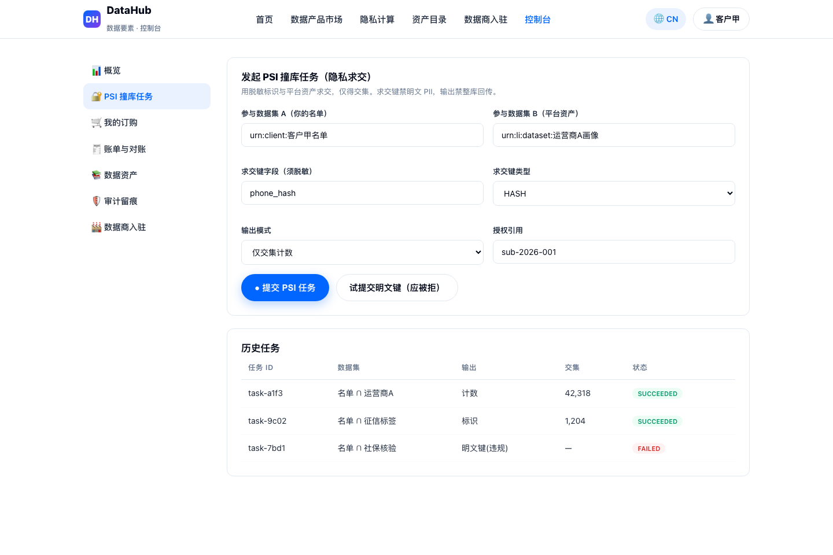Click the lock icon next to PSI 撞库任务
This screenshot has width=833, height=555.
pyautogui.click(x=97, y=97)
